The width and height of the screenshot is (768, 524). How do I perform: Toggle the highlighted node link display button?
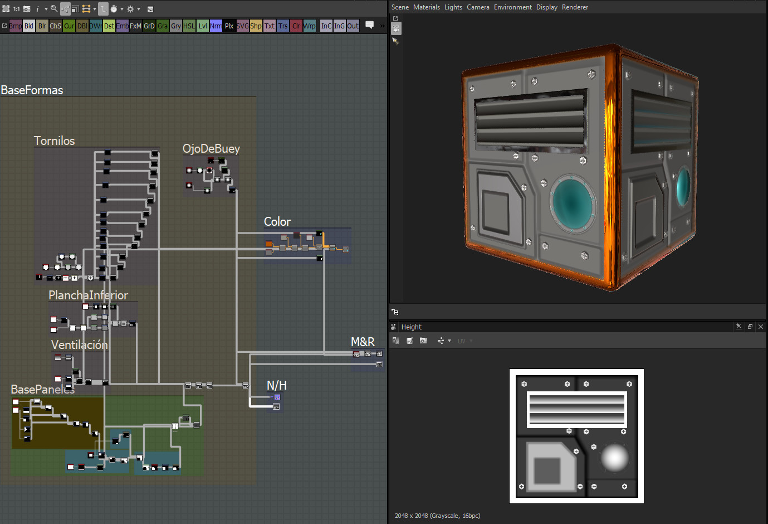[65, 8]
